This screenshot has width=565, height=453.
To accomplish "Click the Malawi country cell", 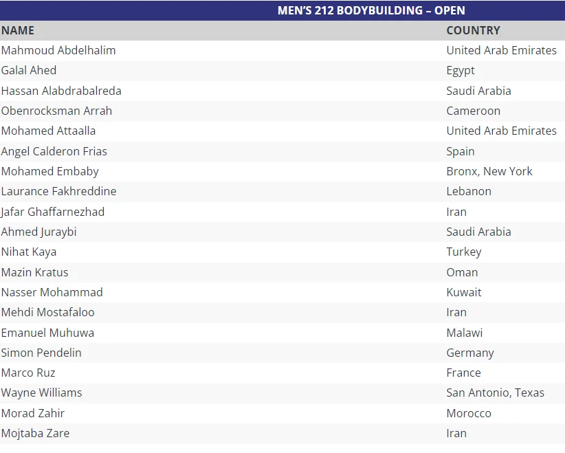I will pos(464,333).
